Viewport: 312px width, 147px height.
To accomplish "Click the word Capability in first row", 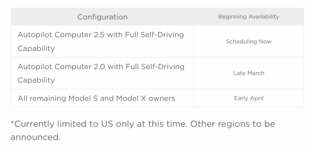I will (36, 48).
